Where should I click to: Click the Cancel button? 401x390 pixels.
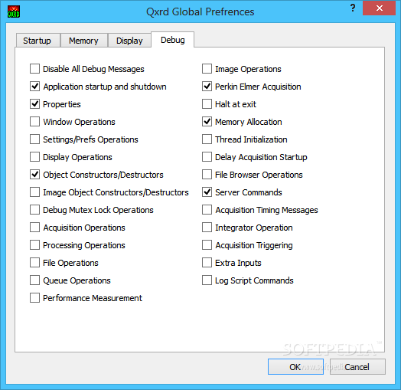click(x=357, y=367)
